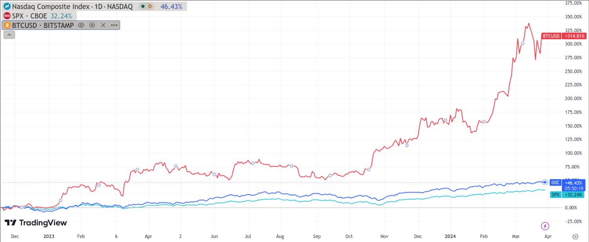Click the Mar label on time axis
This screenshot has width=589, height=242.
coord(516,237)
